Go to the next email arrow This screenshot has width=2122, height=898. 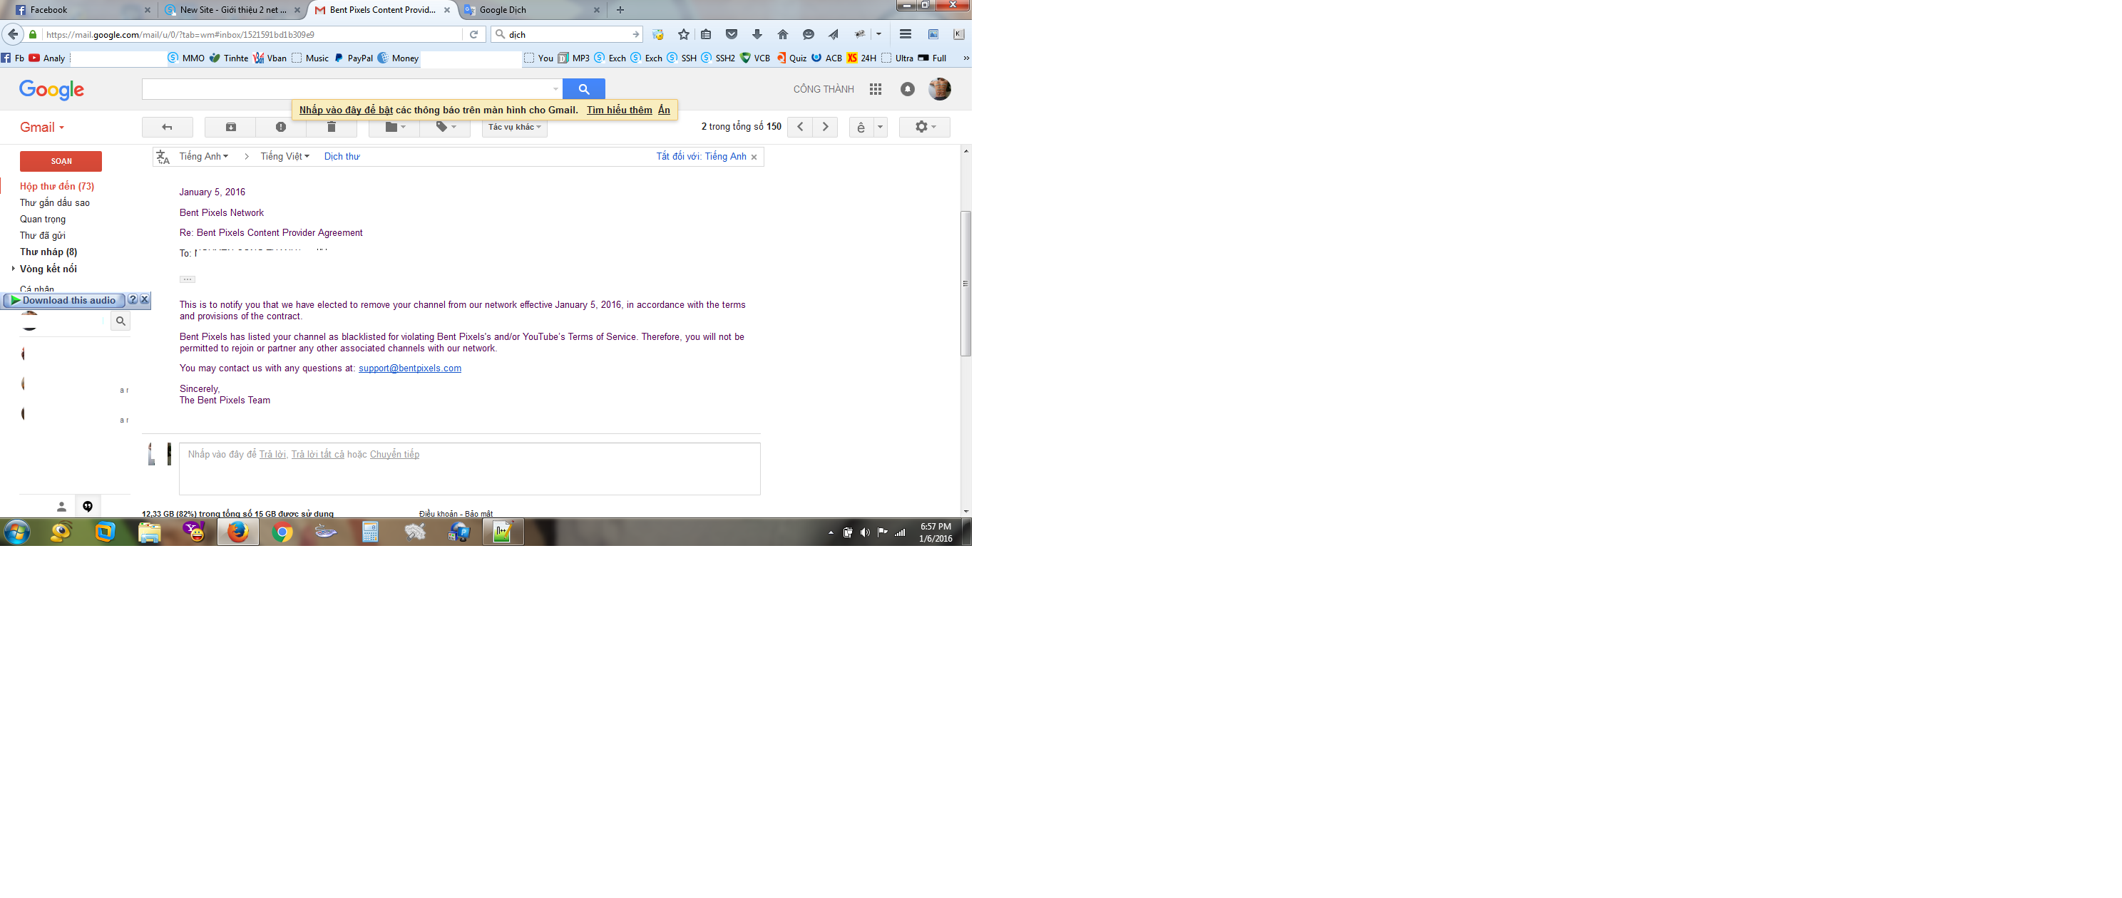pos(826,127)
